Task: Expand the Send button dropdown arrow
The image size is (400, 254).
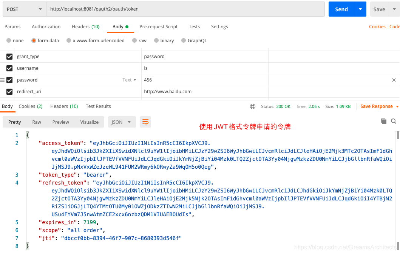Action: (360, 9)
